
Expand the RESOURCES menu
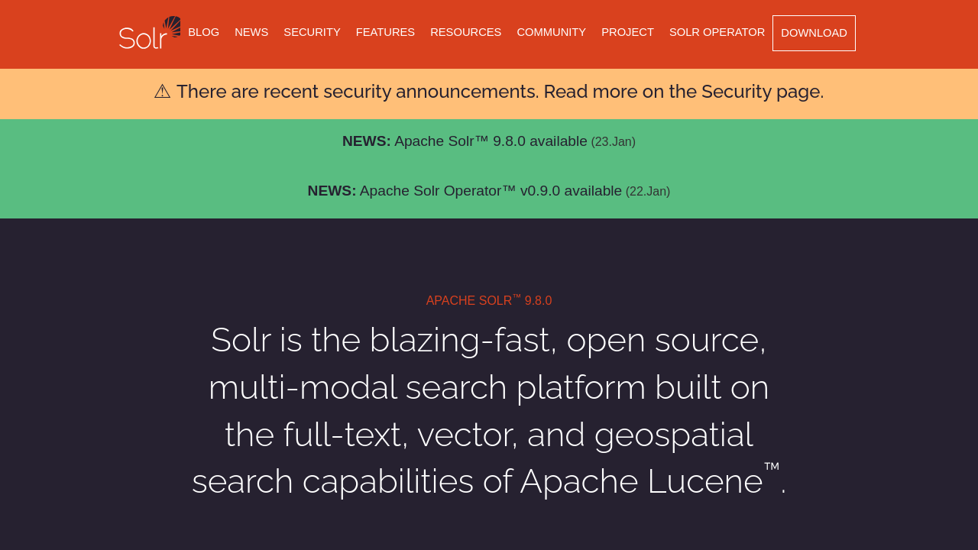point(465,32)
